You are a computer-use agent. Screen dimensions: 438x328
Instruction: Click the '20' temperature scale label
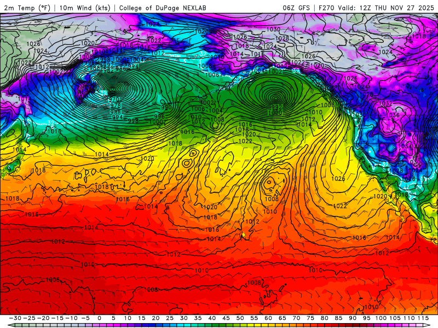coord(155,318)
